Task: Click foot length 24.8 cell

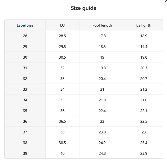Action: pyautogui.click(x=102, y=153)
